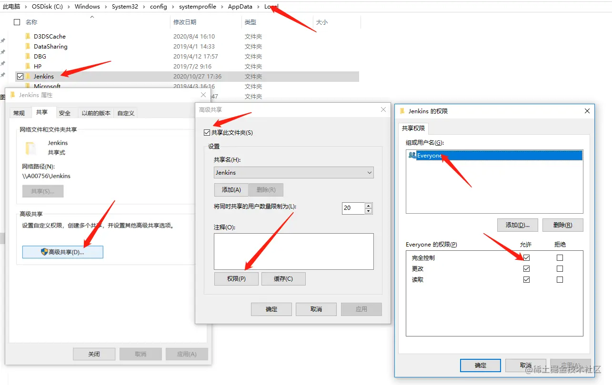612x385 pixels.
Task: Expand breadcrumb chevron after System32
Action: point(144,7)
